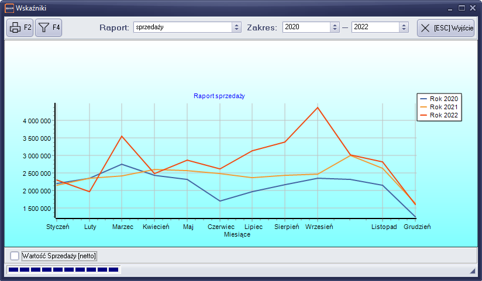Screen dimensions: 482x281
Task: Enable the Wartość Sprzedaży [netto] checkbox
Action: coord(15,256)
